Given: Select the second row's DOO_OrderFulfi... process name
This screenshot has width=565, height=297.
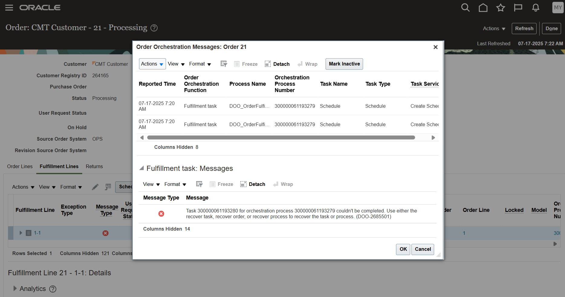Looking at the screenshot, I should pyautogui.click(x=249, y=125).
